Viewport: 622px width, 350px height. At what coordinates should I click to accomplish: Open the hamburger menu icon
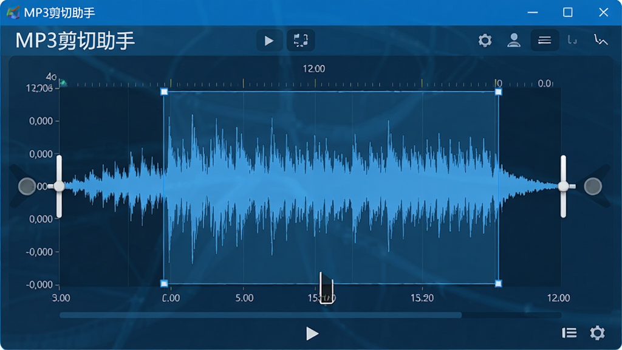coord(545,41)
